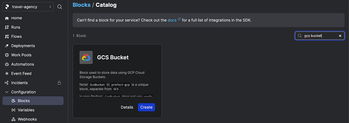Click the Blocks breadcrumb link
This screenshot has height=123, width=349.
point(81,5)
